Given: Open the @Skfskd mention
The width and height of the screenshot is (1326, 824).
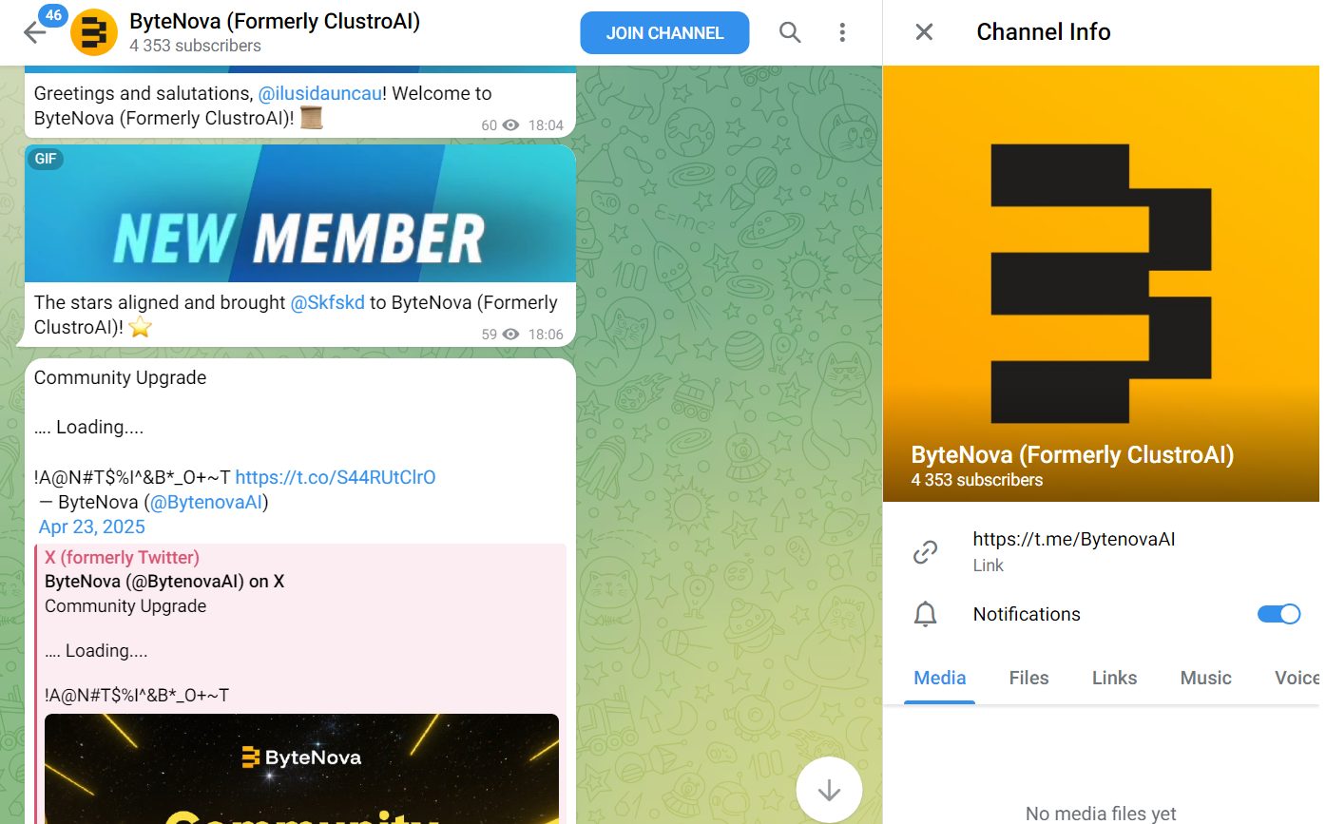Looking at the screenshot, I should [327, 302].
